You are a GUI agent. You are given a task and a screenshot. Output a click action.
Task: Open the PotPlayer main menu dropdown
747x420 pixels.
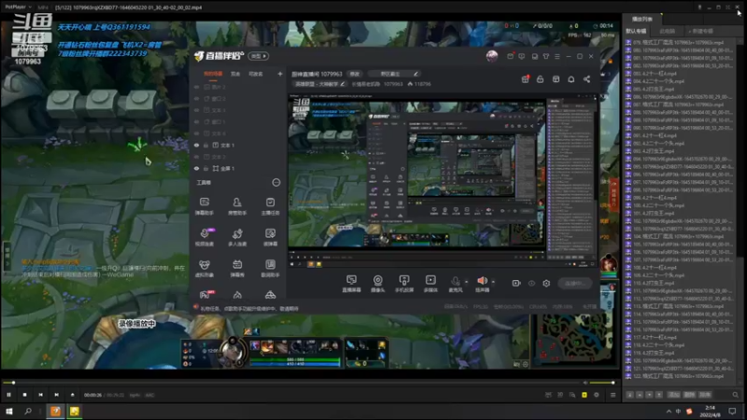(18, 7)
